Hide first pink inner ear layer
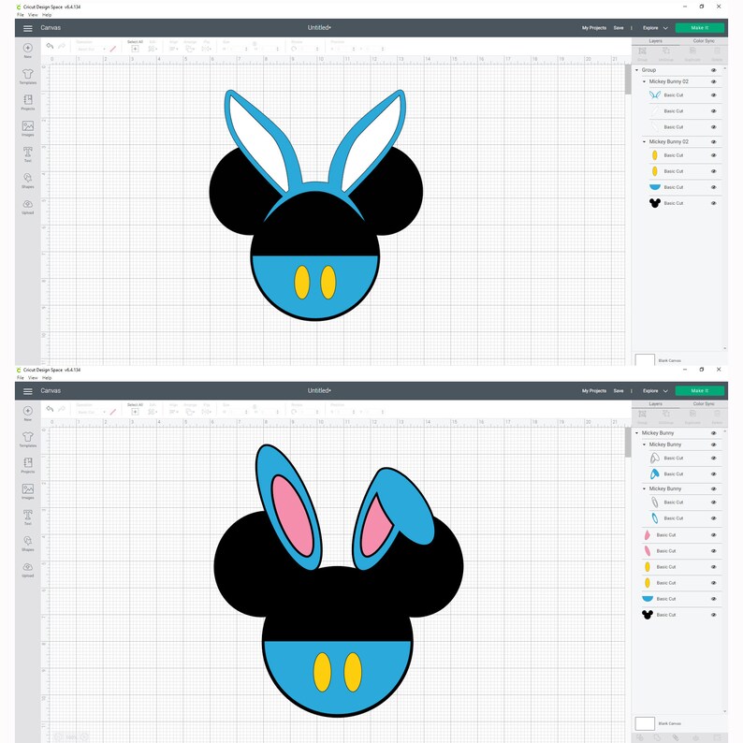The image size is (743, 743). pos(714,535)
